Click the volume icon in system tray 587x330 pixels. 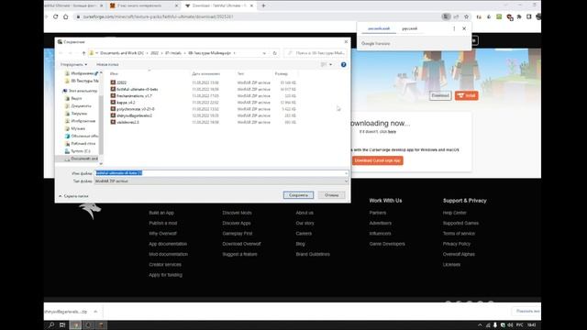point(510,324)
